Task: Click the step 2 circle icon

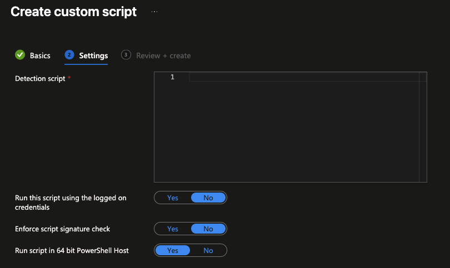Action: click(x=69, y=55)
